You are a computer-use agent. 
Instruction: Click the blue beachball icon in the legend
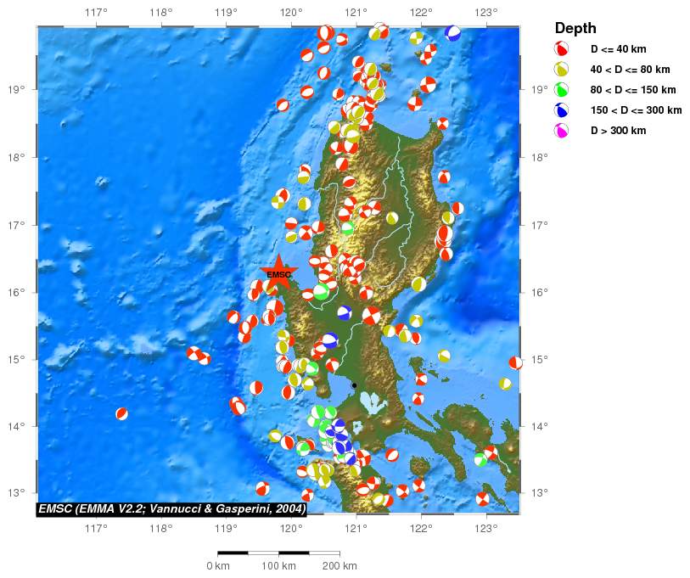click(x=561, y=110)
